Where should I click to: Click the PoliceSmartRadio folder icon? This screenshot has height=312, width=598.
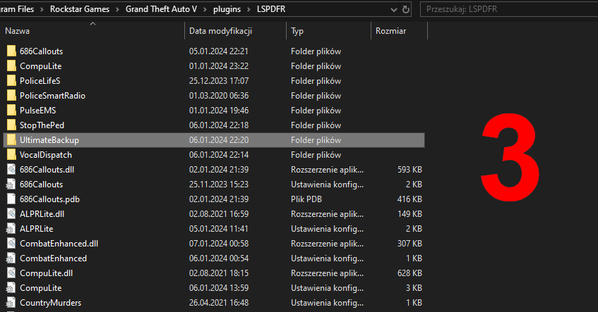coord(11,96)
